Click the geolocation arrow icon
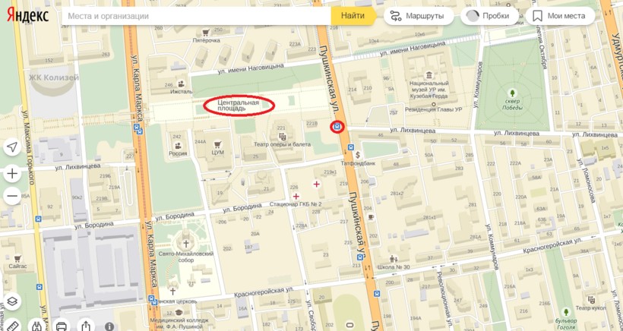623x331 pixels. point(12,147)
